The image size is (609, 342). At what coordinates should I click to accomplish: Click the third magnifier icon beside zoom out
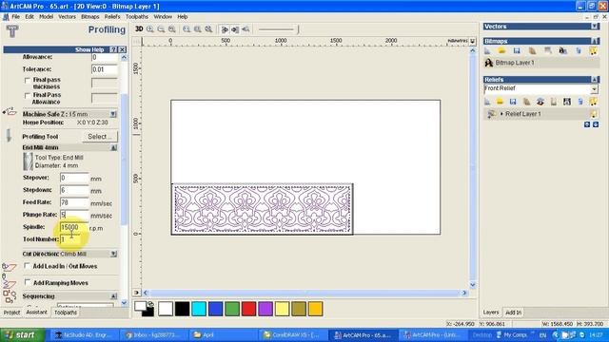(x=171, y=29)
